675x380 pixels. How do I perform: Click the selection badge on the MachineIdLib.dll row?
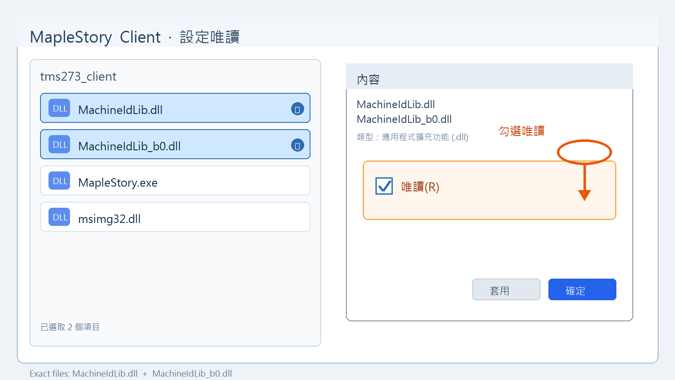point(297,109)
